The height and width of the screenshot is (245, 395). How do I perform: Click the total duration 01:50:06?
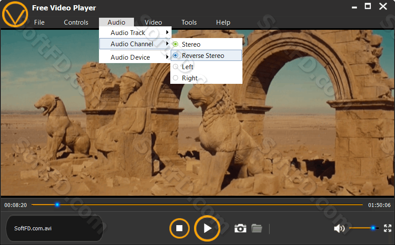coord(379,205)
